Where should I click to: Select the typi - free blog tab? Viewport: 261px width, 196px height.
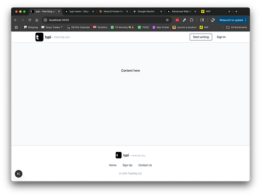coord(45,11)
